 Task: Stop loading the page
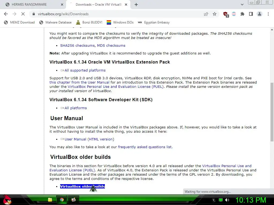pyautogui.click(x=23, y=14)
